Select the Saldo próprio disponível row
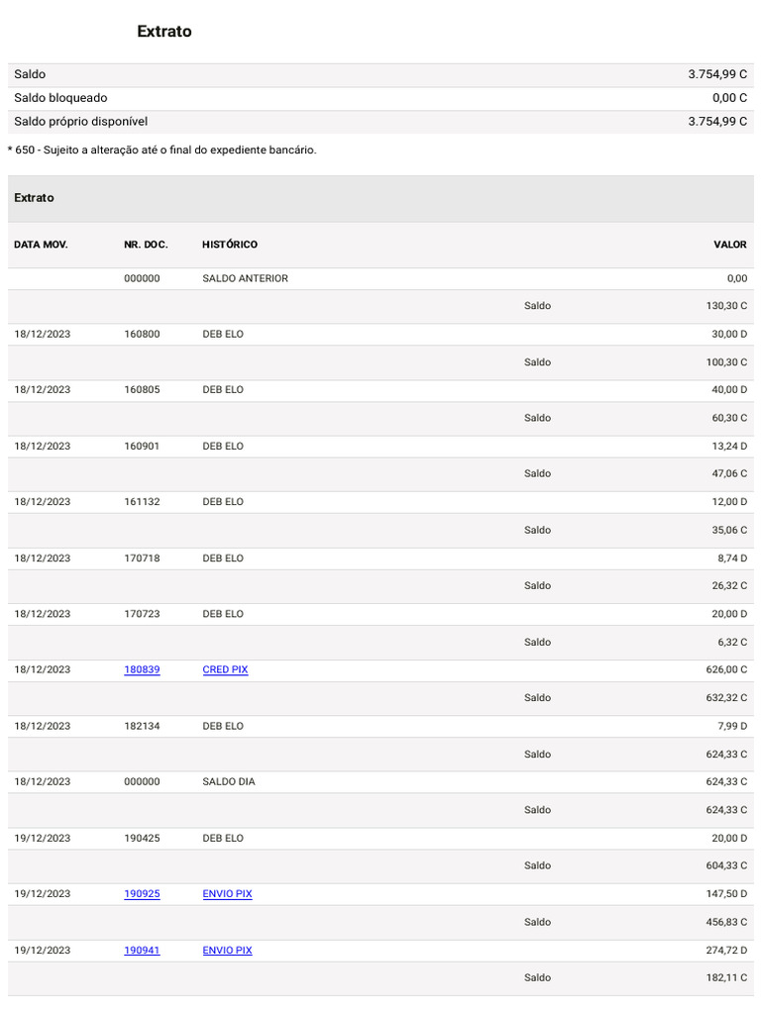761x1014 pixels. pos(380,121)
